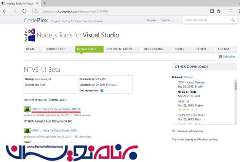Click the CodePlex logo text
This screenshot has width=240, height=162.
(36, 20)
